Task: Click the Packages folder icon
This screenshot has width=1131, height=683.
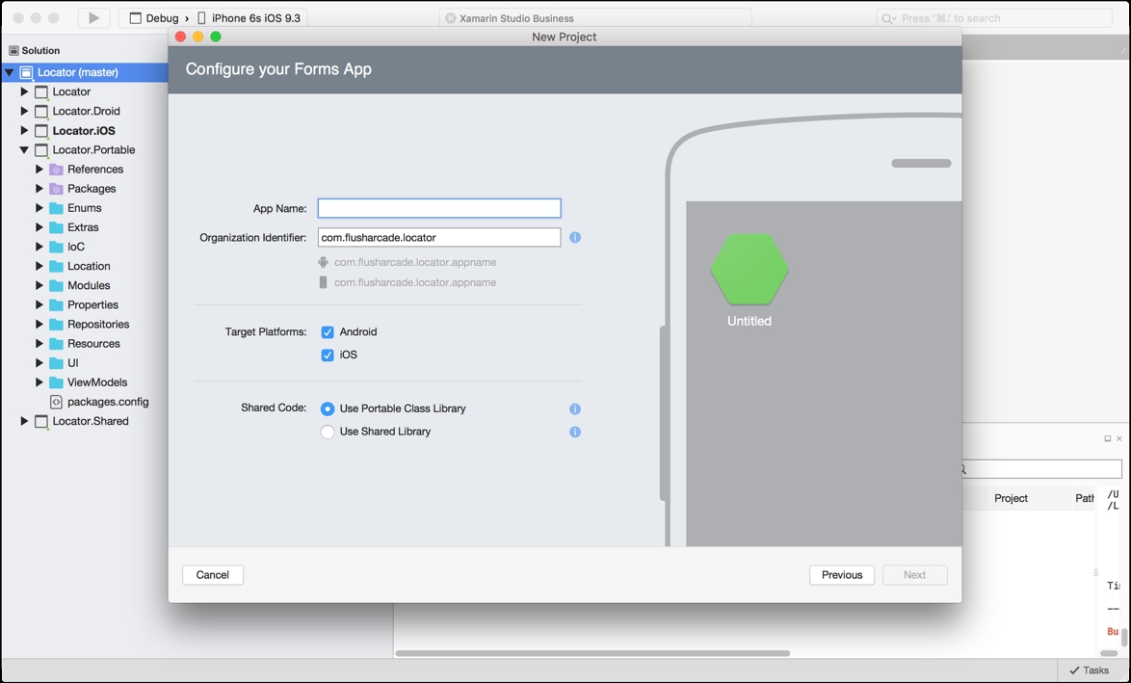Action: pyautogui.click(x=56, y=189)
